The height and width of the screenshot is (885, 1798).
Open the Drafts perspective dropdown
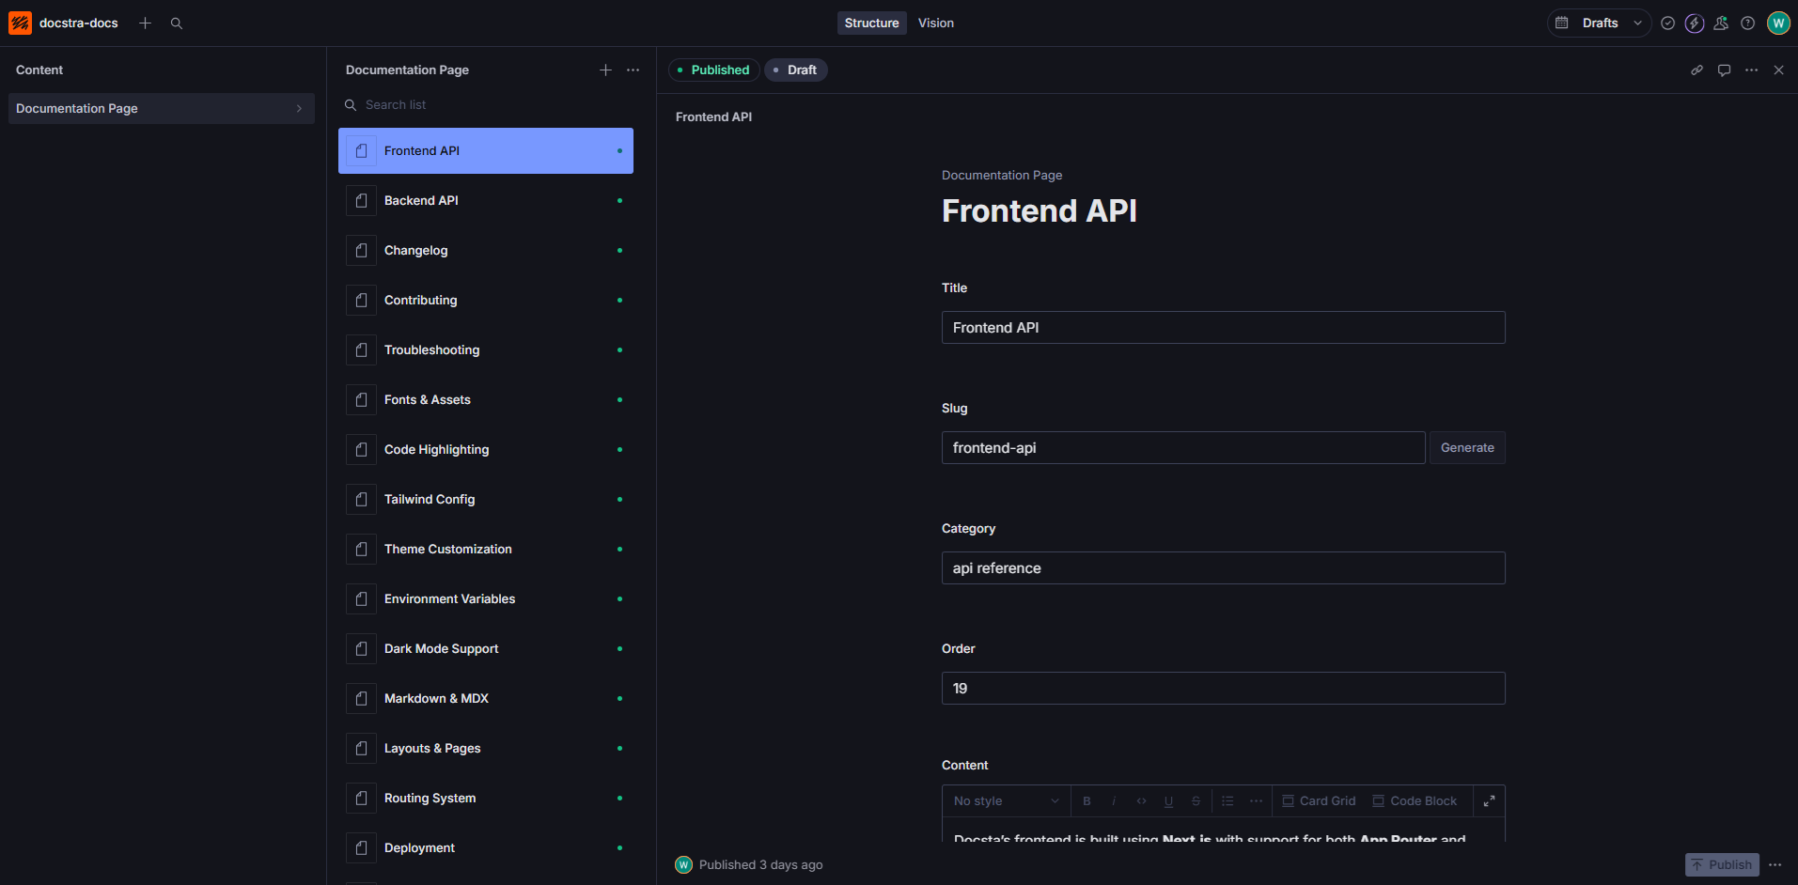[1598, 23]
